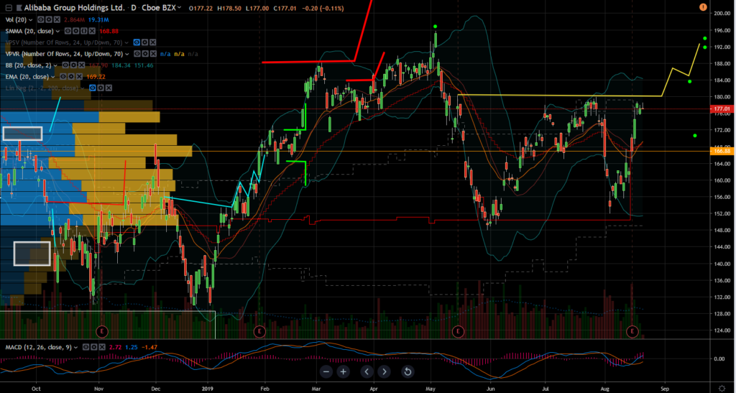Screen dimensions: 736x393
Task: Hide the EMA (20, close) line
Action: 63,76
